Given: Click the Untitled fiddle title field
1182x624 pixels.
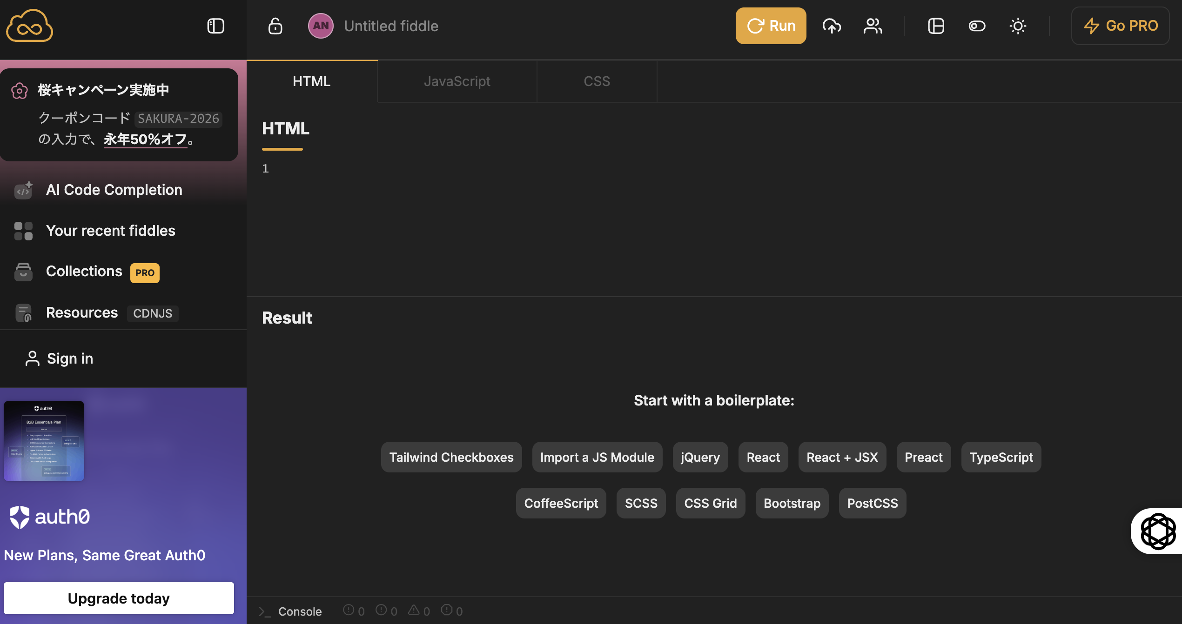Looking at the screenshot, I should tap(391, 26).
